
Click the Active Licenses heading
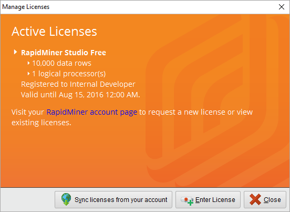coord(54,31)
